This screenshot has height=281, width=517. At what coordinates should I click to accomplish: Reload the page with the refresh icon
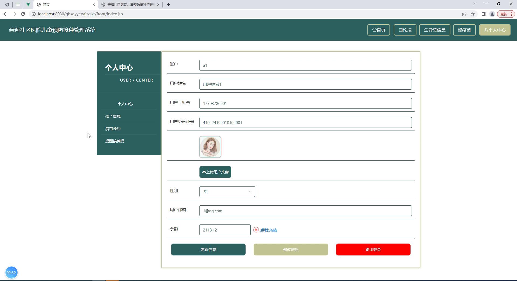pos(23,14)
